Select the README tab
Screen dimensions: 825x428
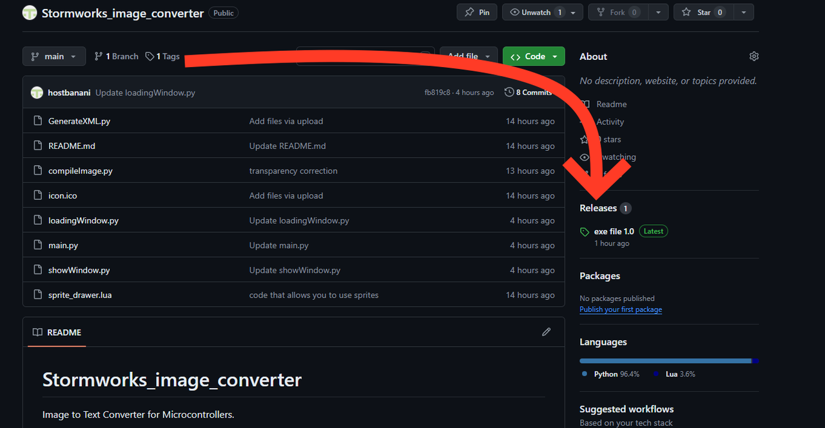pyautogui.click(x=57, y=332)
